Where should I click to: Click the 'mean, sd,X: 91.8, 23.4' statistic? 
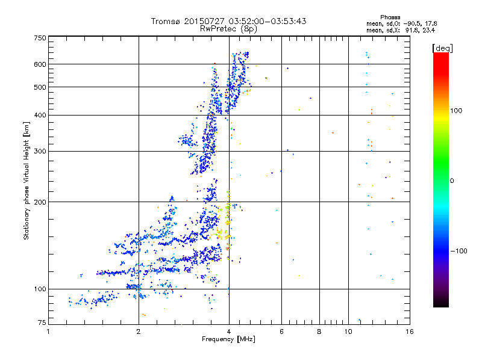tap(401, 30)
